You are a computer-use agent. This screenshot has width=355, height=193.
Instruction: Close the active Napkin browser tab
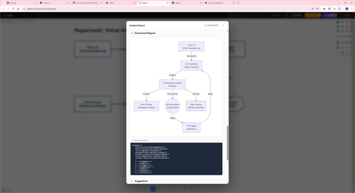point(167,3)
